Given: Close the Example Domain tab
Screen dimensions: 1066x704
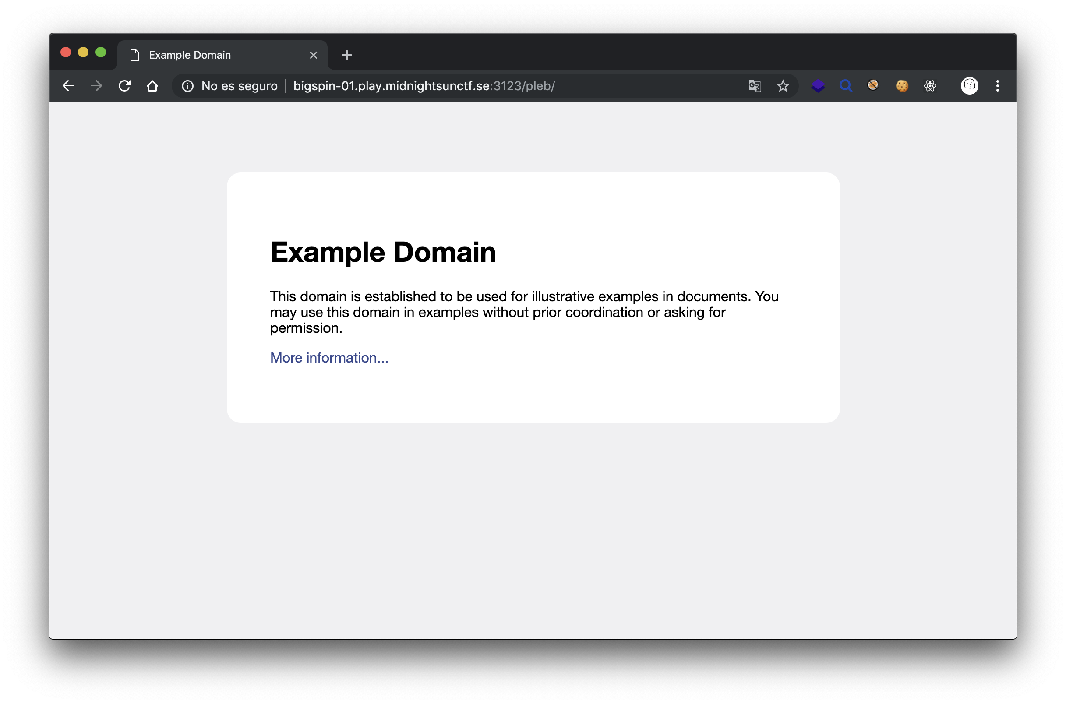Looking at the screenshot, I should click(x=314, y=55).
